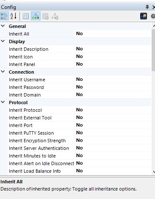Image resolution: width=155 pixels, height=199 pixels.
Task: Switch to Categorized view icon
Action: click(x=4, y=16)
